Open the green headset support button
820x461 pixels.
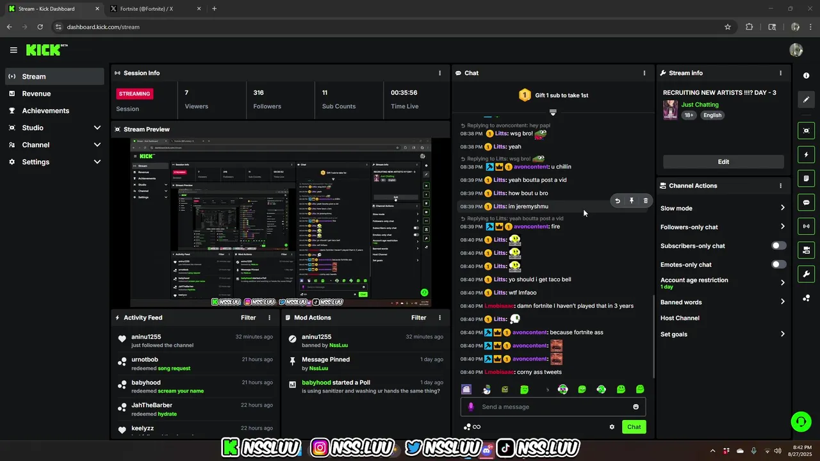(x=801, y=421)
